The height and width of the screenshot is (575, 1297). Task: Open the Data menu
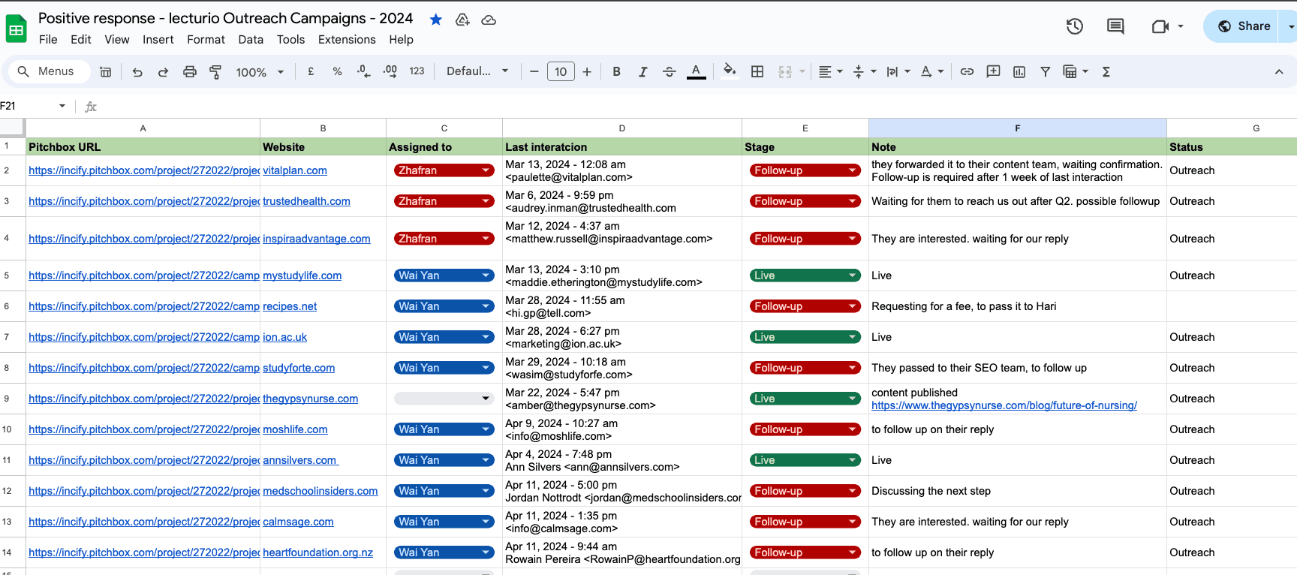pyautogui.click(x=251, y=40)
